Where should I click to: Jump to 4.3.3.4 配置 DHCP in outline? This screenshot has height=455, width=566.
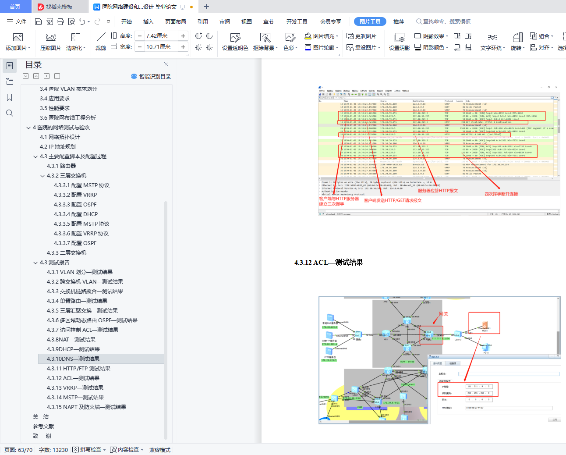point(76,214)
